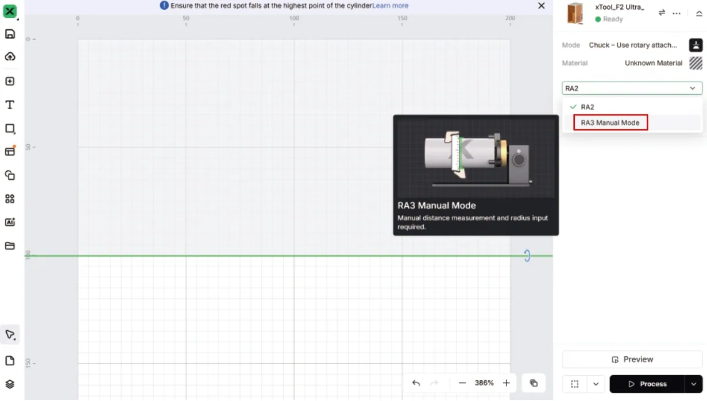Select the Text tool
The image size is (707, 401).
tap(10, 105)
